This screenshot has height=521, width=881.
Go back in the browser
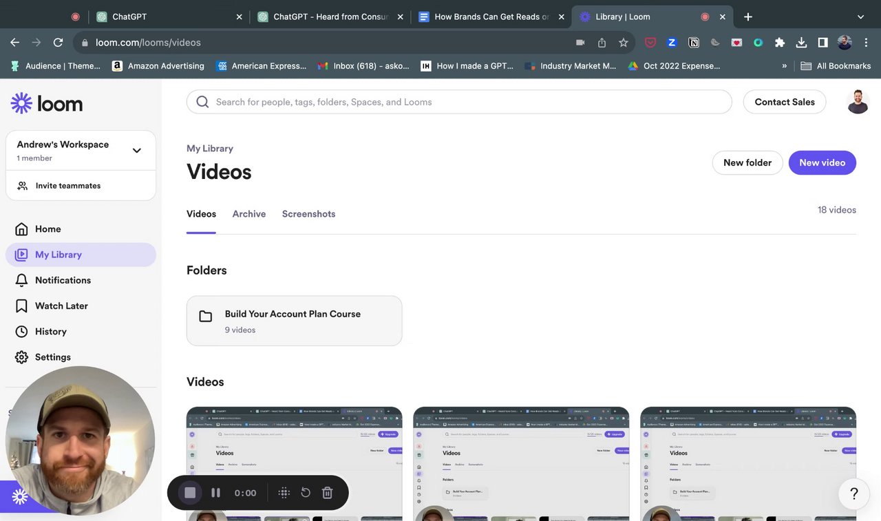15,43
